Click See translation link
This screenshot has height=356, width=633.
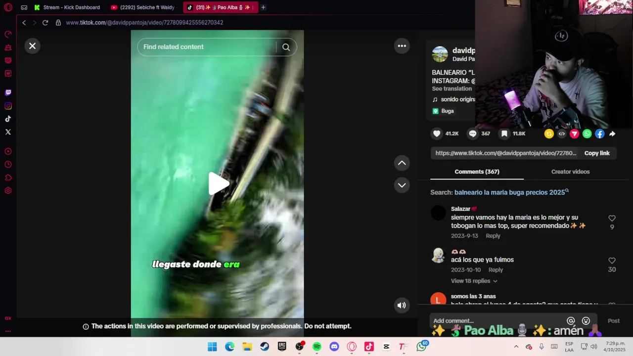tap(452, 89)
